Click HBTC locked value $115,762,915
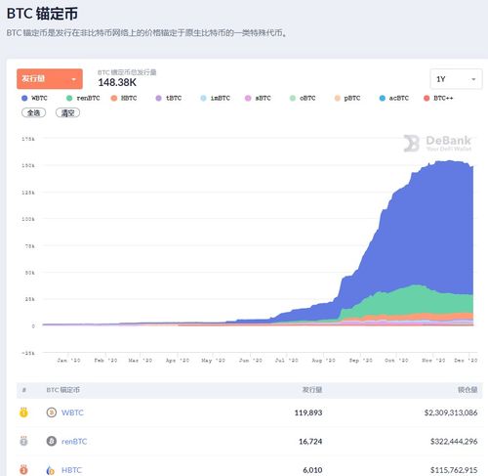Screen dimensions: 488x476 (x=454, y=470)
